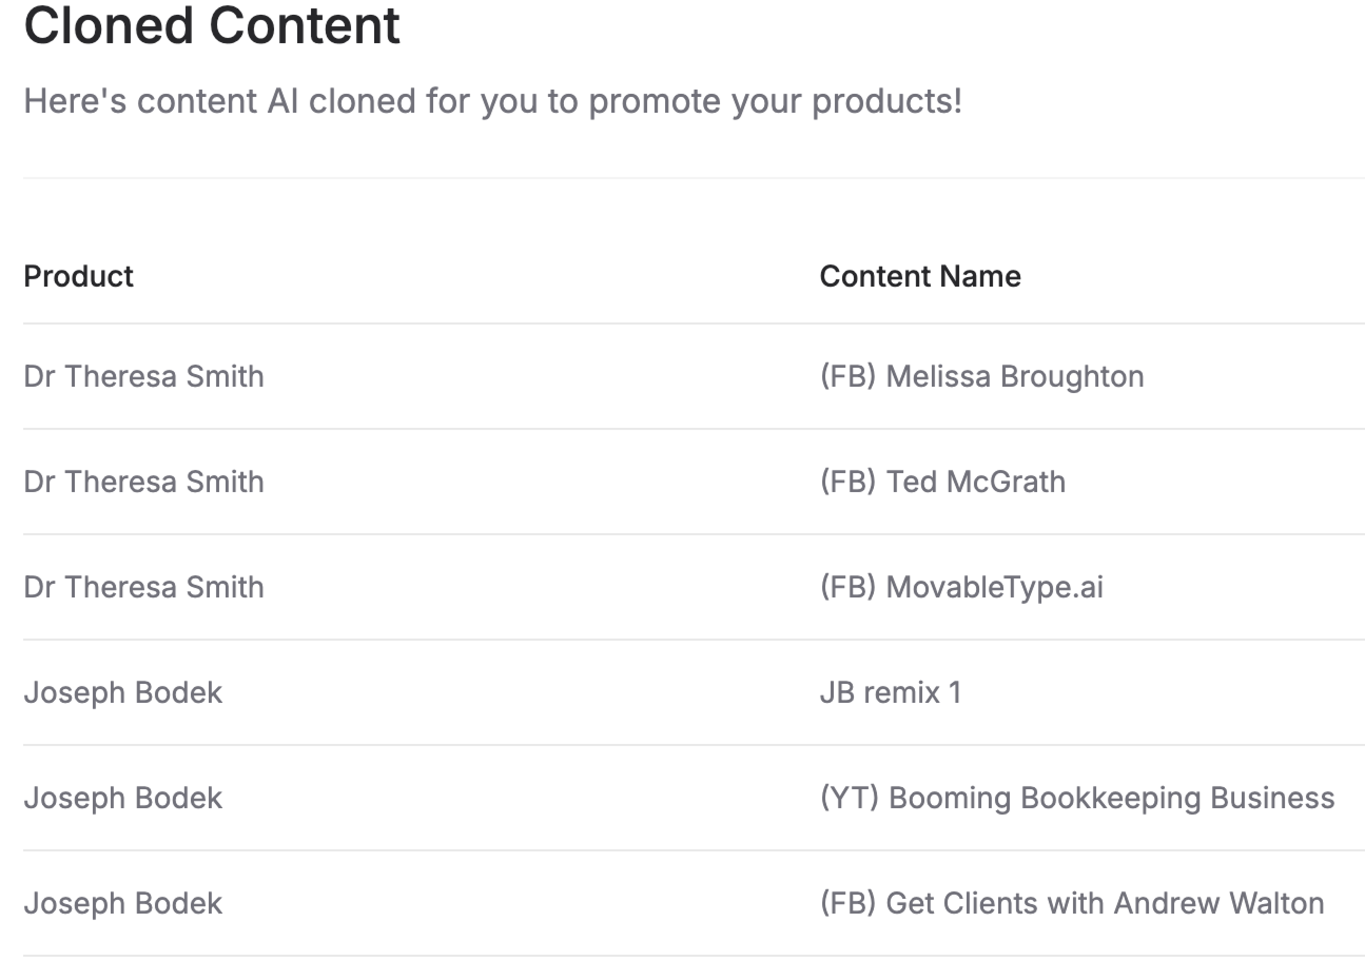The height and width of the screenshot is (961, 1365).
Task: Select Dr Theresa Smith in Ted McGrath row
Action: pos(144,482)
